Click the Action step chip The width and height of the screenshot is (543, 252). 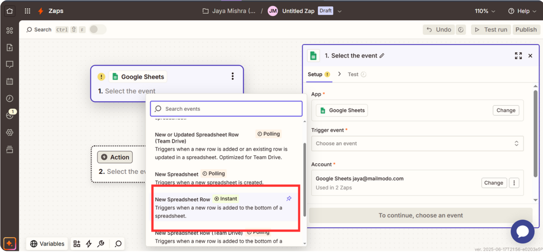pyautogui.click(x=115, y=157)
